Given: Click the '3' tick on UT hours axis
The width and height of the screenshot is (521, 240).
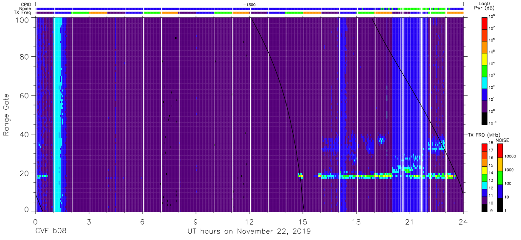Looking at the screenshot, I should [x=89, y=221].
